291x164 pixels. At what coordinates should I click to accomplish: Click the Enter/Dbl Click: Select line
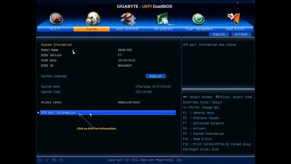[202, 102]
